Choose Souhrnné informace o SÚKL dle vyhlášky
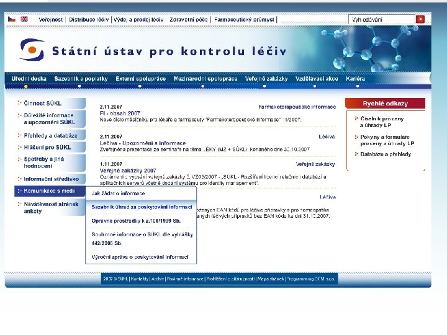The image size is (447, 335). point(142,239)
